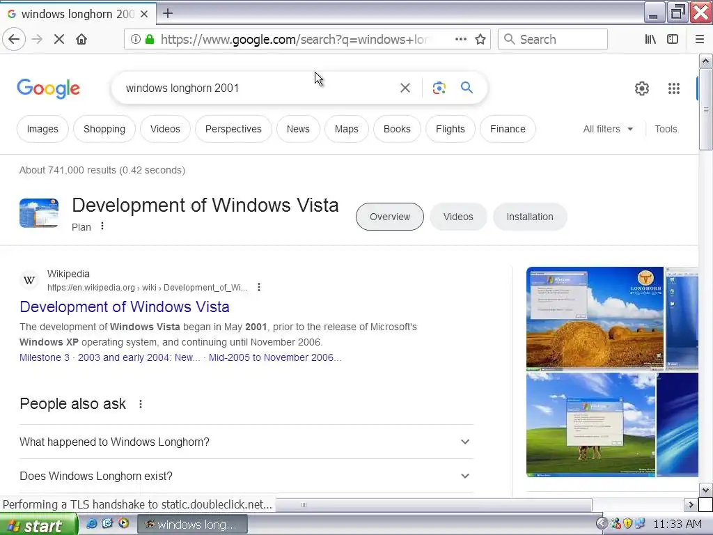Click the URL address bar

tap(295, 40)
